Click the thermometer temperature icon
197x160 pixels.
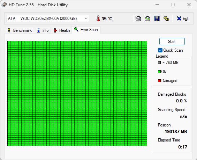(x=98, y=19)
